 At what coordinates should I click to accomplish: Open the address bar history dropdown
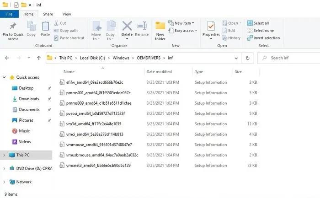(x=236, y=58)
